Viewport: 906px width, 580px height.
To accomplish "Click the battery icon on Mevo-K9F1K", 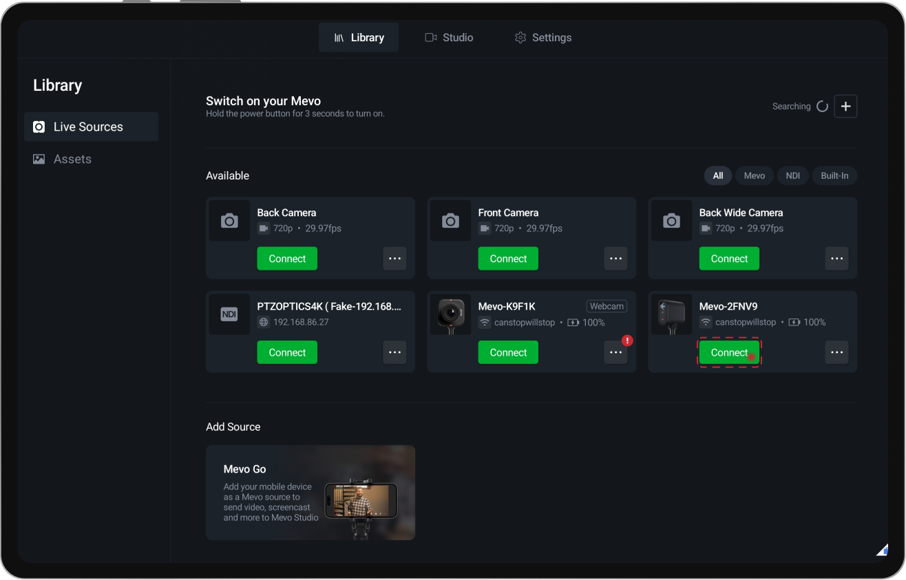I will click(x=573, y=322).
